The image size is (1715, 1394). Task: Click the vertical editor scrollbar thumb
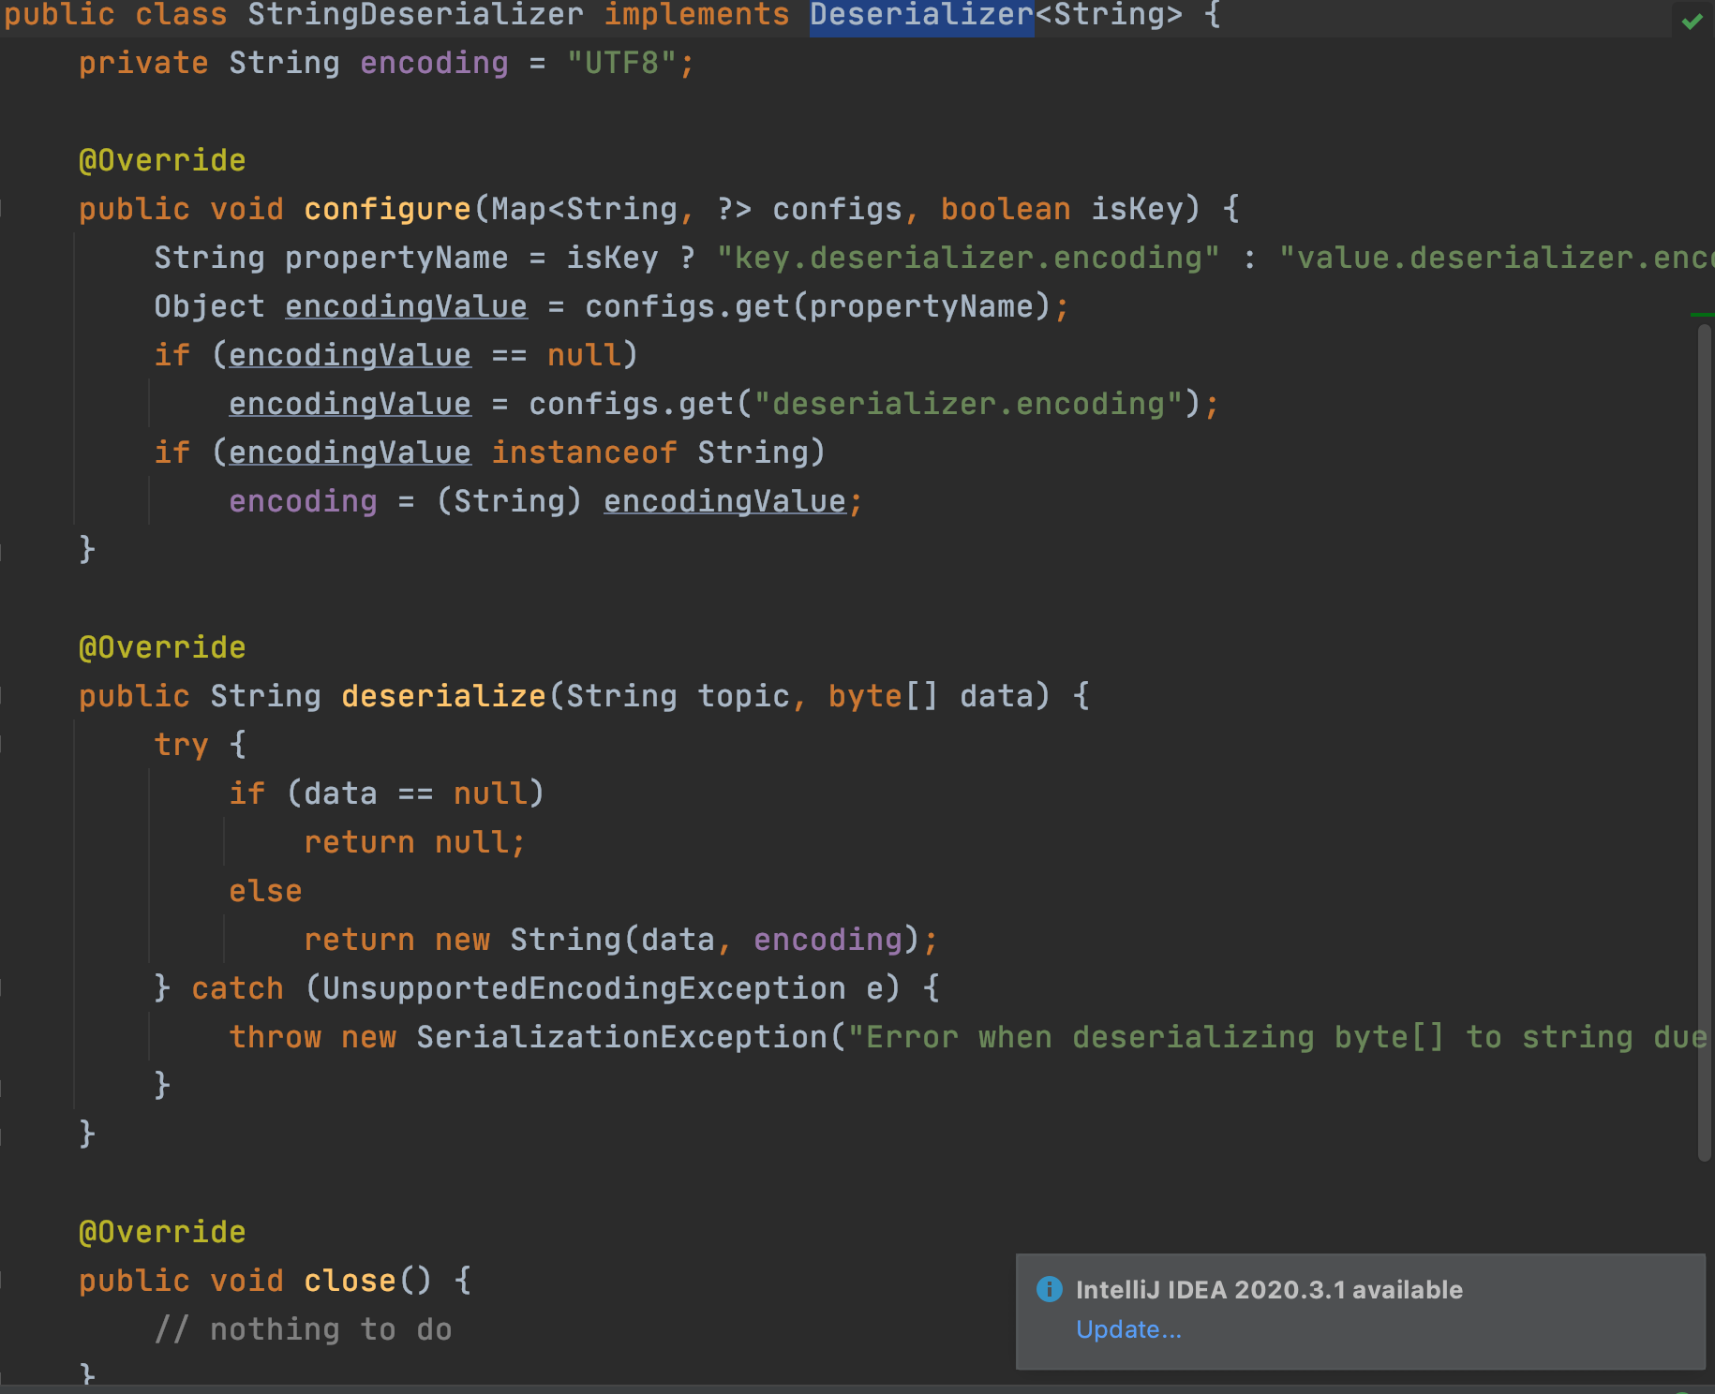(x=1705, y=742)
